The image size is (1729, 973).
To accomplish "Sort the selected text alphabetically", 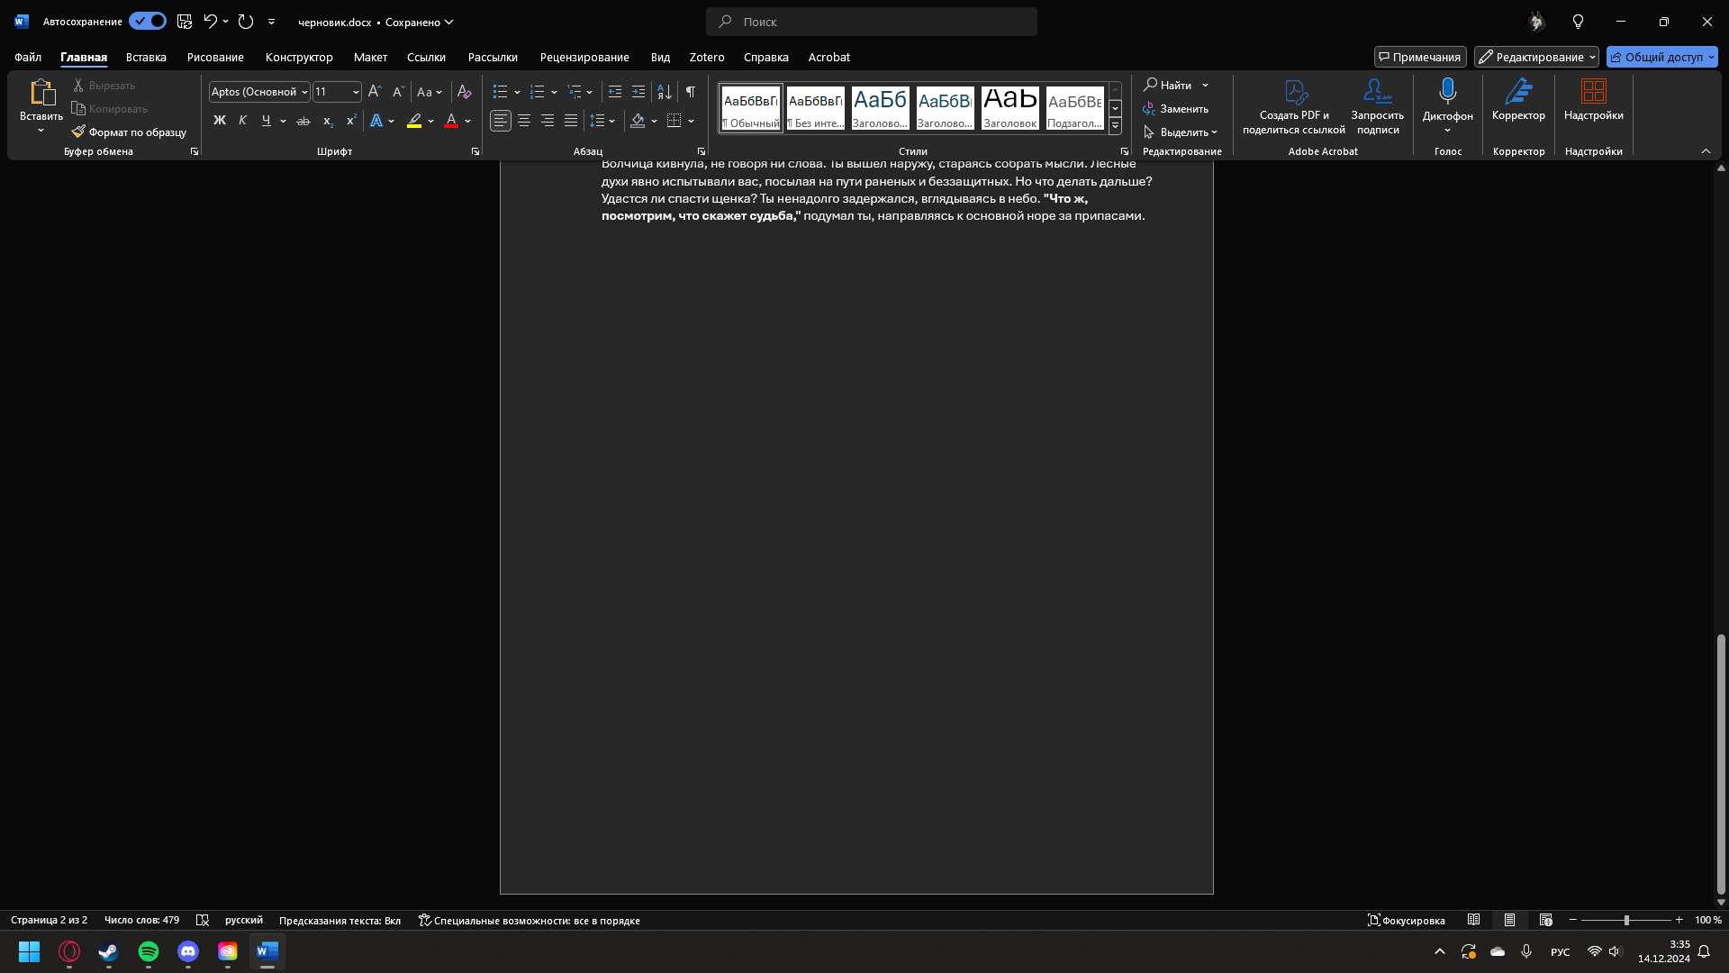I will pyautogui.click(x=665, y=92).
